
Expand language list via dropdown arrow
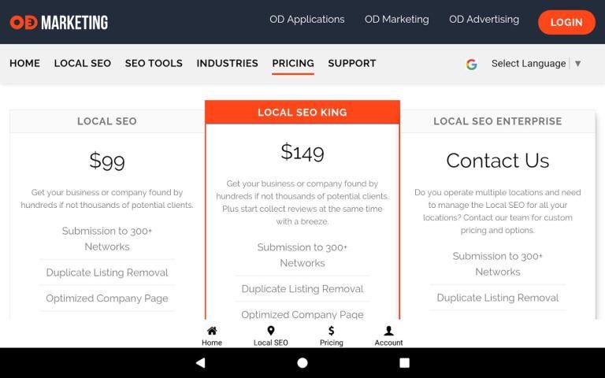click(578, 64)
